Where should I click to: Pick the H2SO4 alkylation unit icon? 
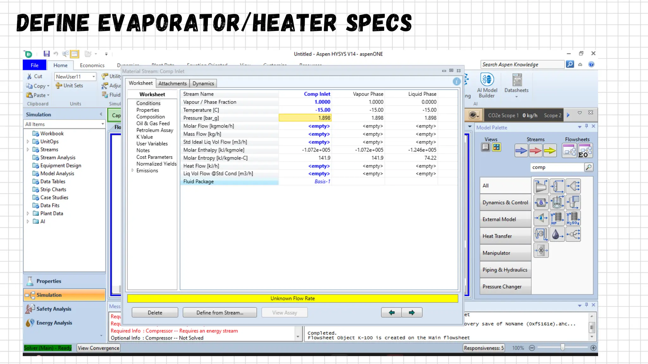tap(573, 218)
